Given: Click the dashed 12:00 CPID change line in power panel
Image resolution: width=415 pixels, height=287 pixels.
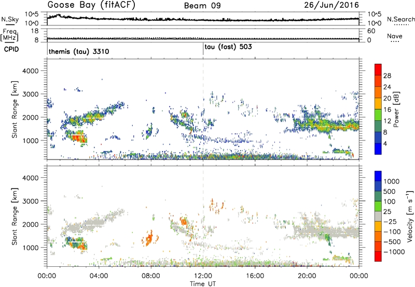Looking at the screenshot, I should 203,109.
